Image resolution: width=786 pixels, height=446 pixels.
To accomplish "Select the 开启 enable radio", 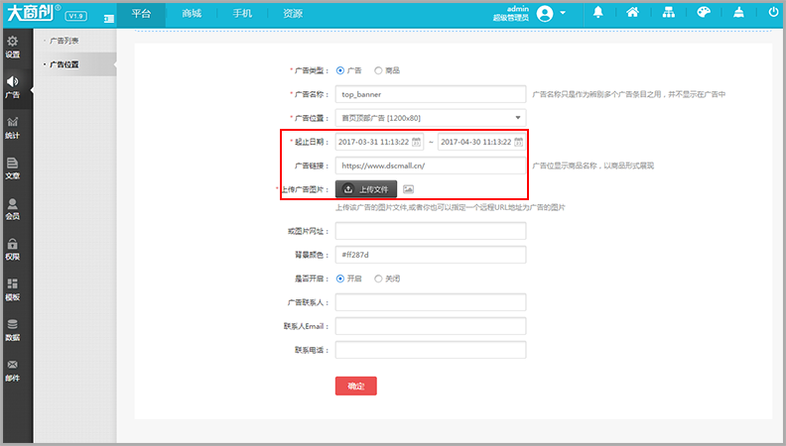I will pos(340,279).
